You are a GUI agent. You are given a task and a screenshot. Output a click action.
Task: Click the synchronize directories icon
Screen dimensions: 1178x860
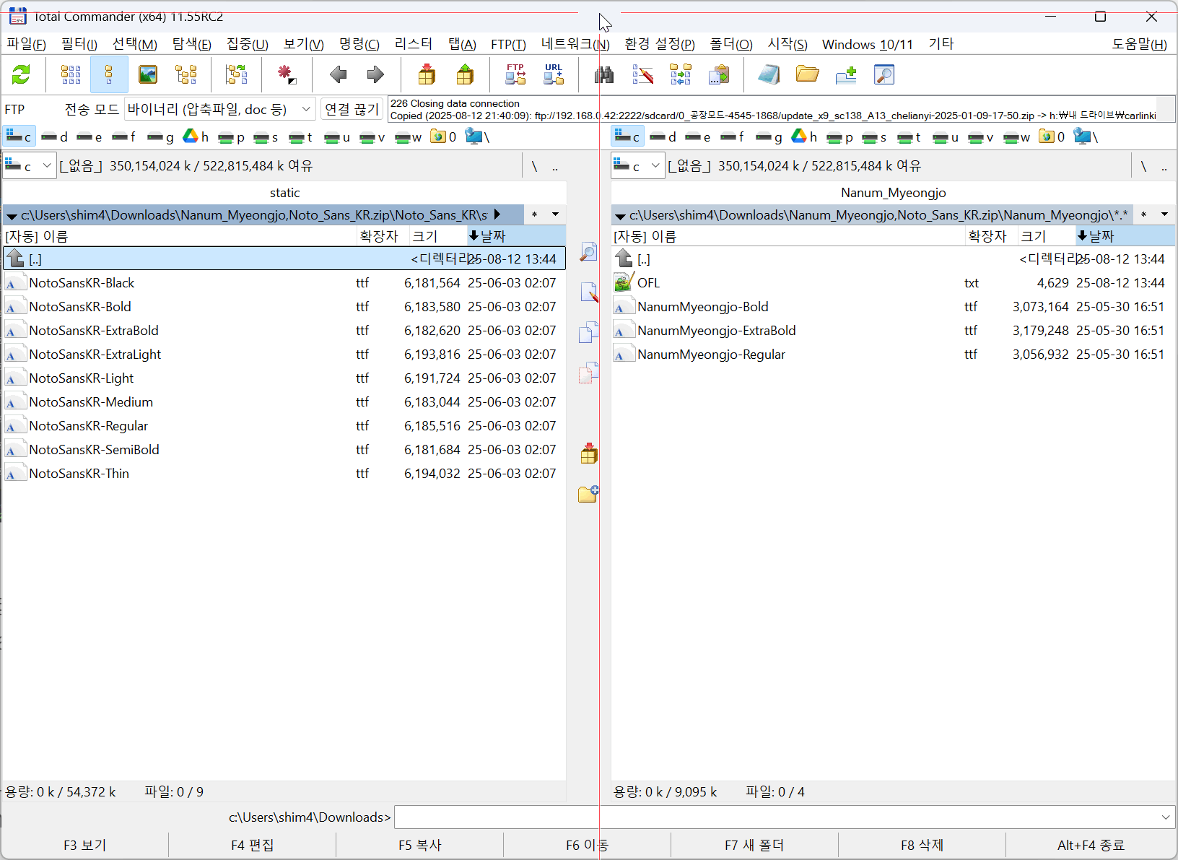[x=680, y=74]
